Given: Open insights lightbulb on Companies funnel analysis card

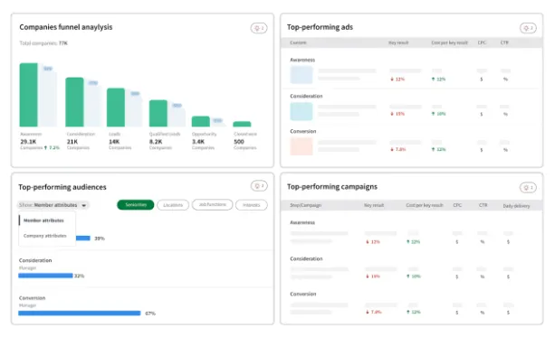Looking at the screenshot, I should [x=259, y=28].
